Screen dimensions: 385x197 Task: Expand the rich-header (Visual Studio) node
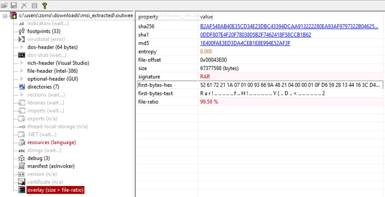point(22,63)
